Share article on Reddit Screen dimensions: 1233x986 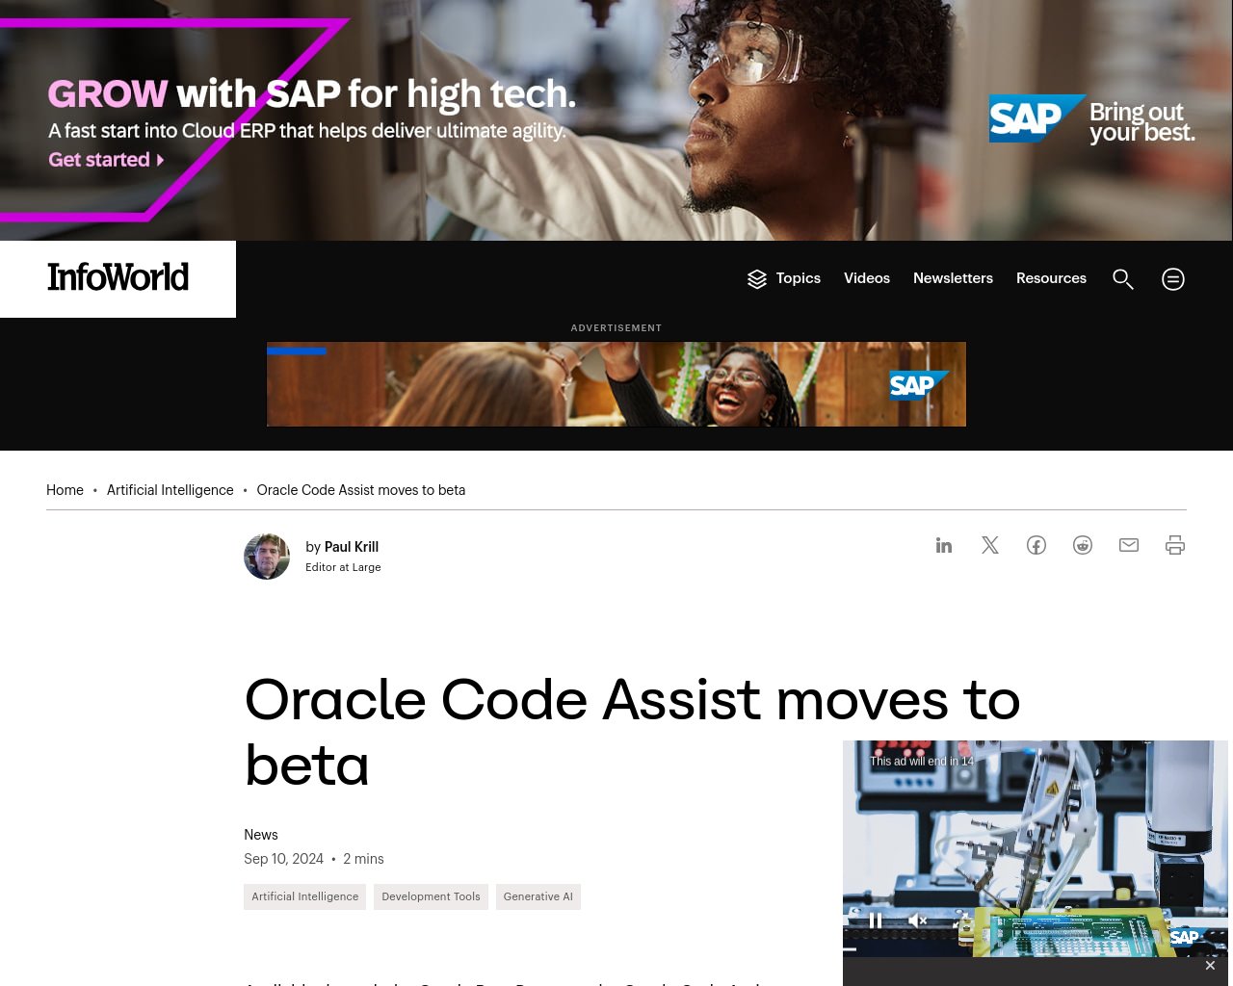[1083, 545]
